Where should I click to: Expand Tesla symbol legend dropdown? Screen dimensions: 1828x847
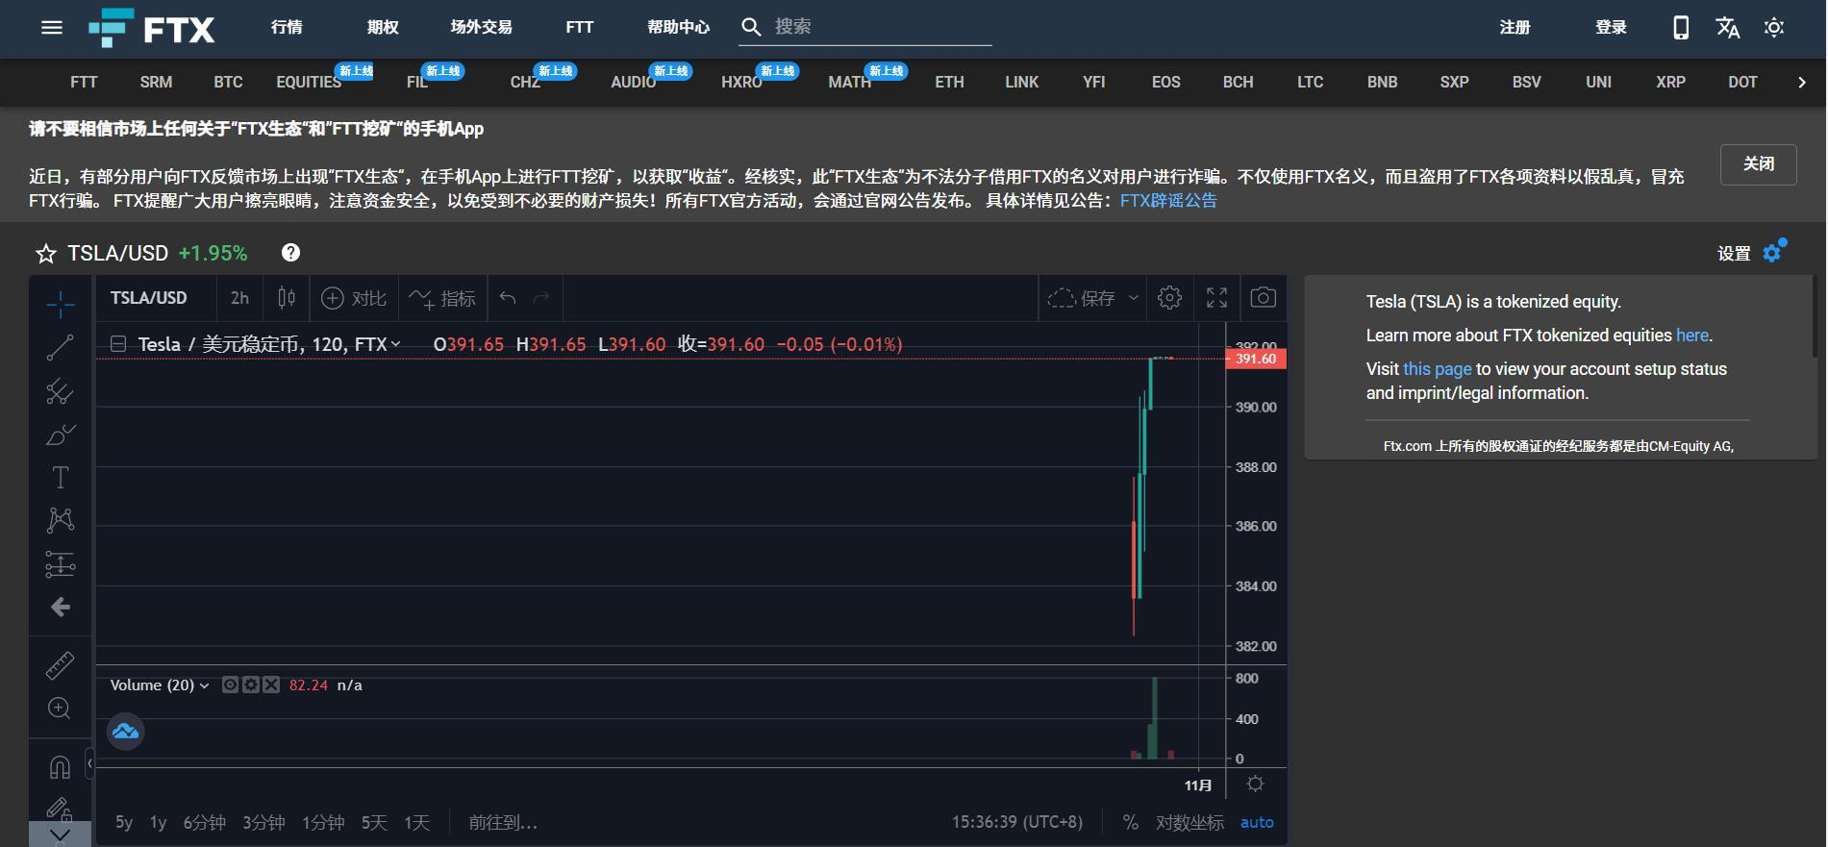tap(395, 343)
